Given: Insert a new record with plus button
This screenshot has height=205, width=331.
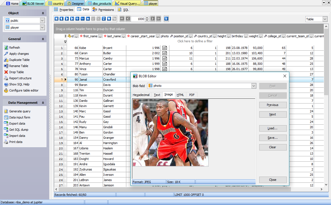Looking at the screenshot, I should tap(77, 19).
